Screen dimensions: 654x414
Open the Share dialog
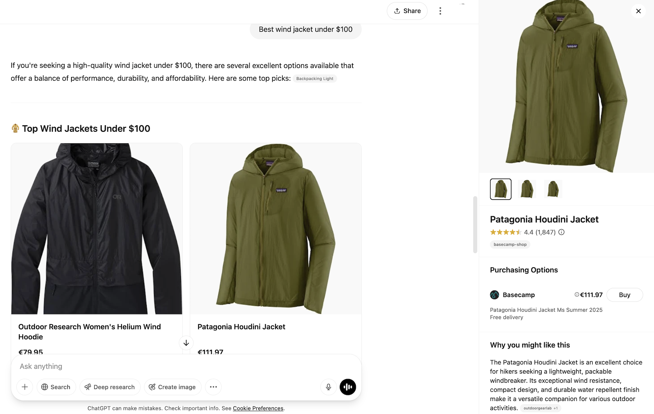[x=407, y=11]
